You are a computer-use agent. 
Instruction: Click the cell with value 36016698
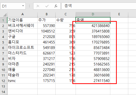click(x=93, y=75)
